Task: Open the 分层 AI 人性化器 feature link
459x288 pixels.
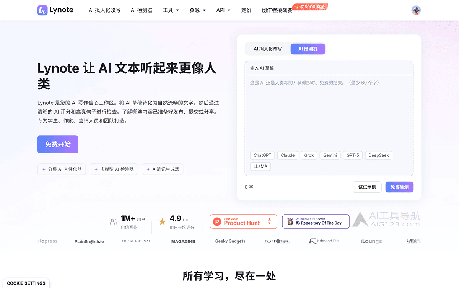Action: pyautogui.click(x=62, y=169)
